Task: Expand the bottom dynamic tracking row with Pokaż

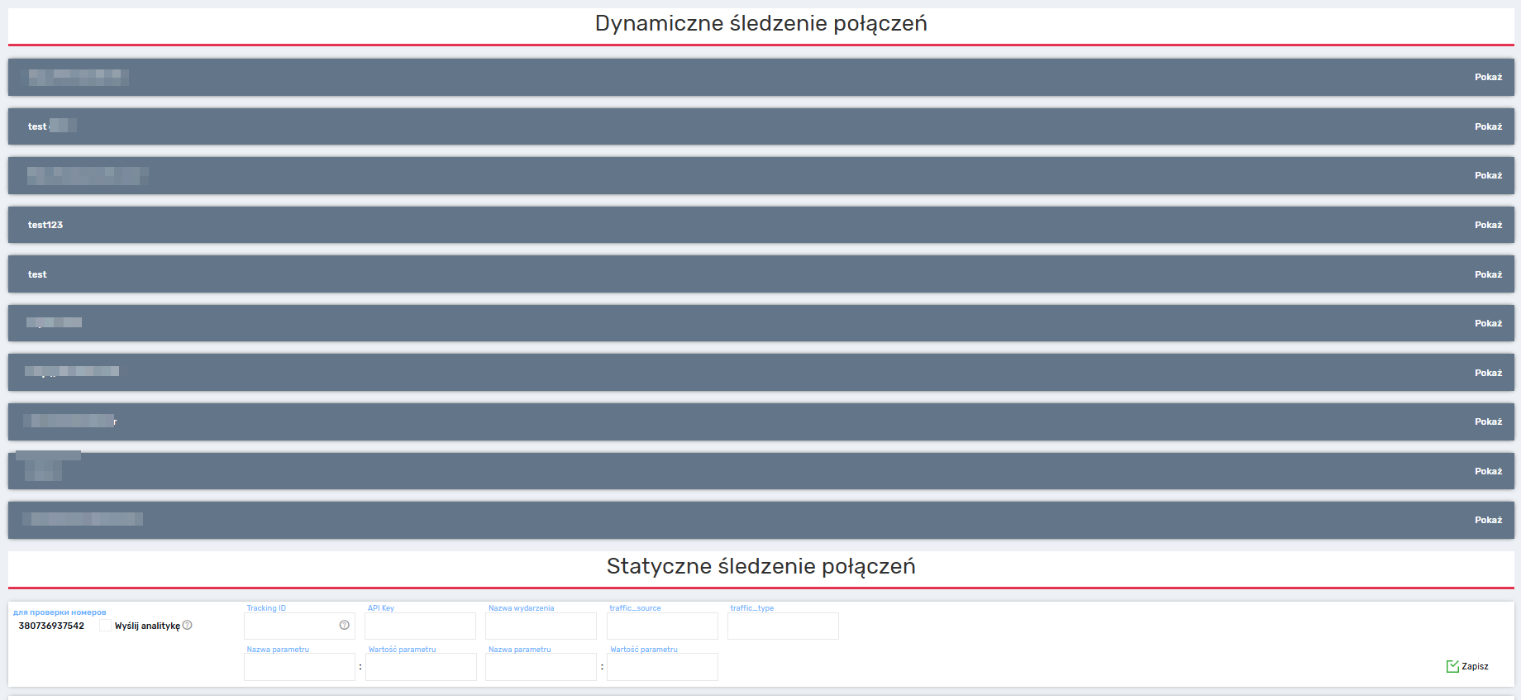Action: (x=1488, y=520)
